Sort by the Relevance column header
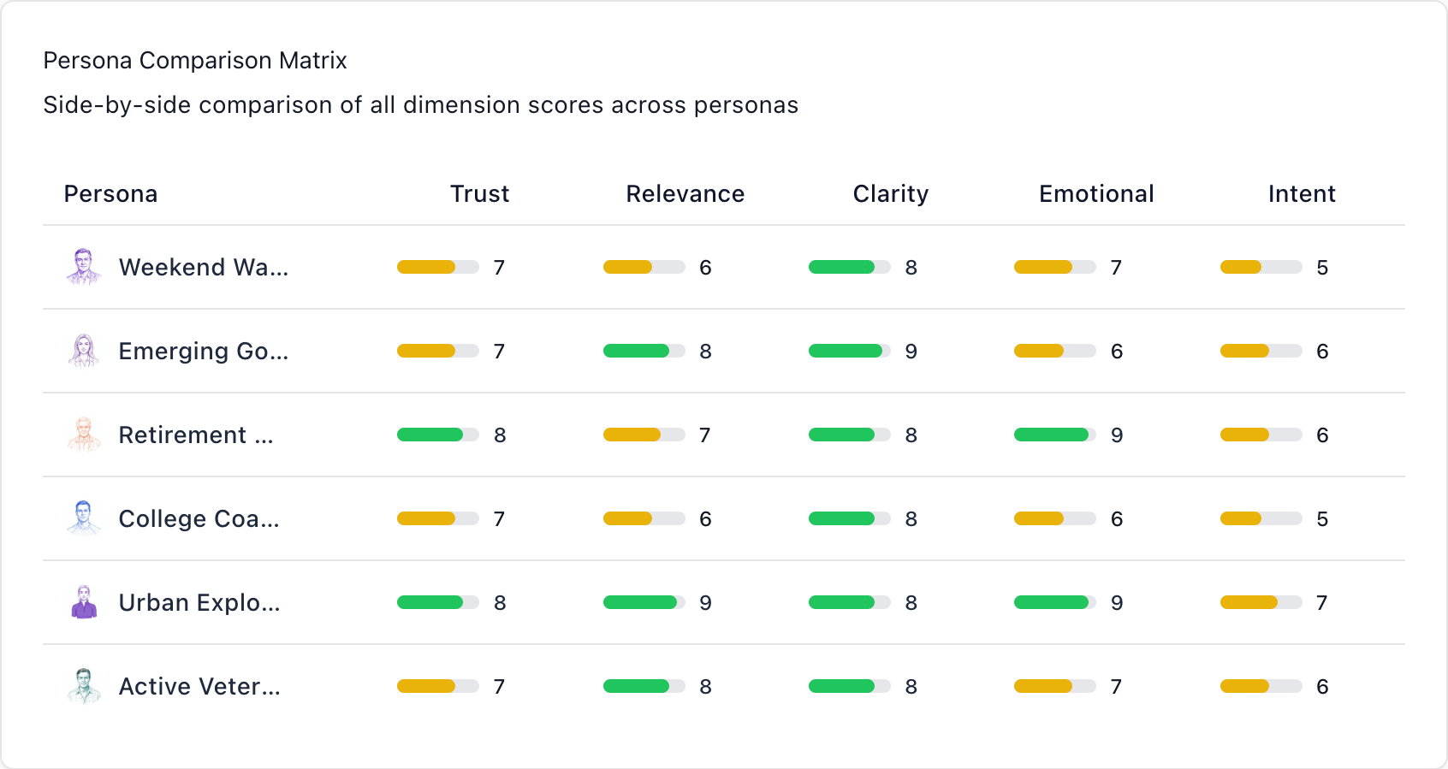1448x769 pixels. [x=685, y=194]
